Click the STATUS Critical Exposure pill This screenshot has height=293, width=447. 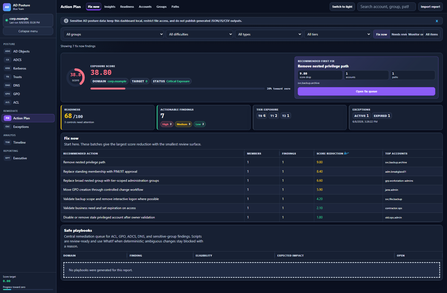point(171,81)
